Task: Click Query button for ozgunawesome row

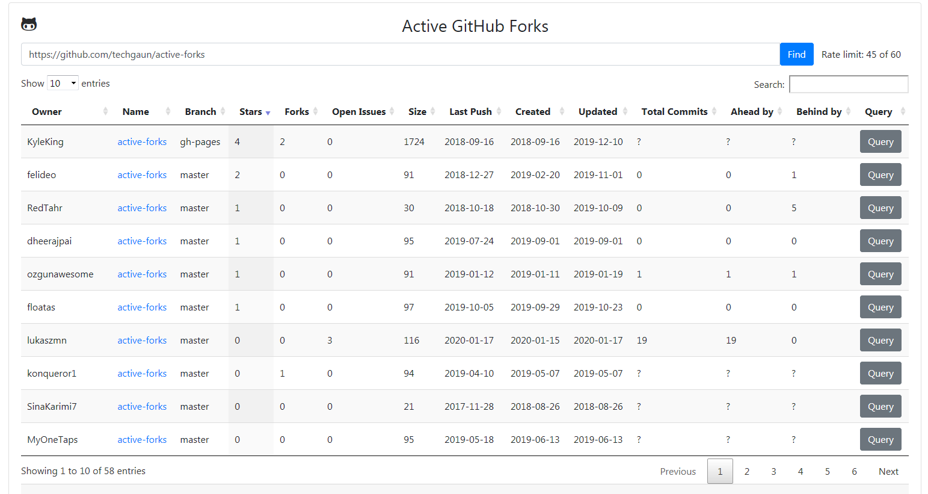Action: pyautogui.click(x=880, y=274)
